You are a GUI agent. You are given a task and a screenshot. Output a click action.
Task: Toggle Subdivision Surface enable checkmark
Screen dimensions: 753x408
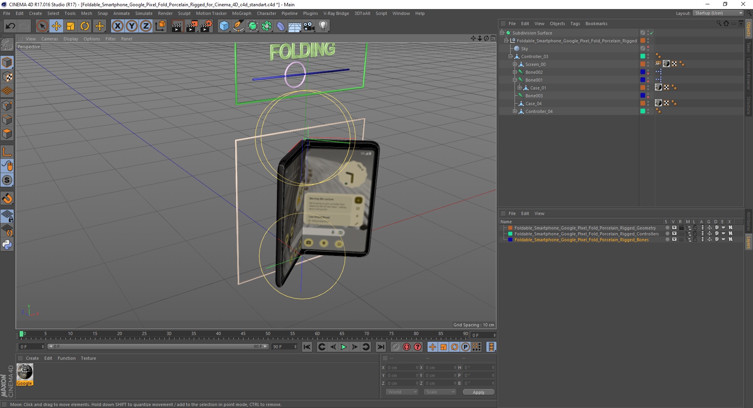651,33
